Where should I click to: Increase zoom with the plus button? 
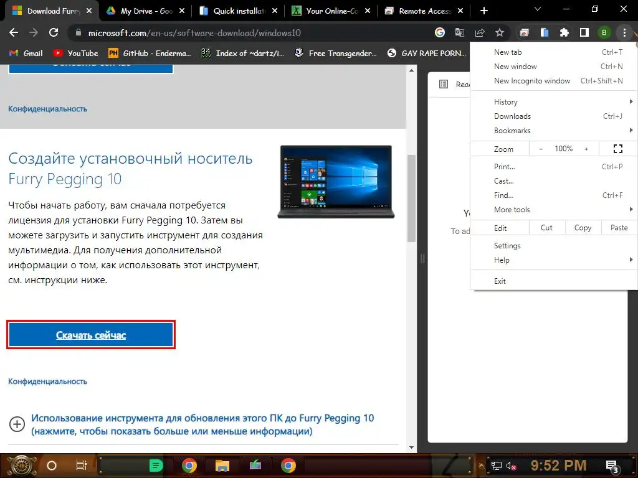[586, 149]
